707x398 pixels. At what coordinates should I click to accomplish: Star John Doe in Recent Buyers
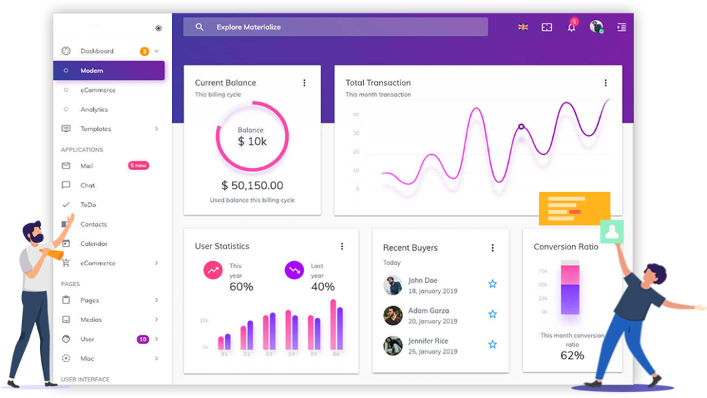pos(492,284)
